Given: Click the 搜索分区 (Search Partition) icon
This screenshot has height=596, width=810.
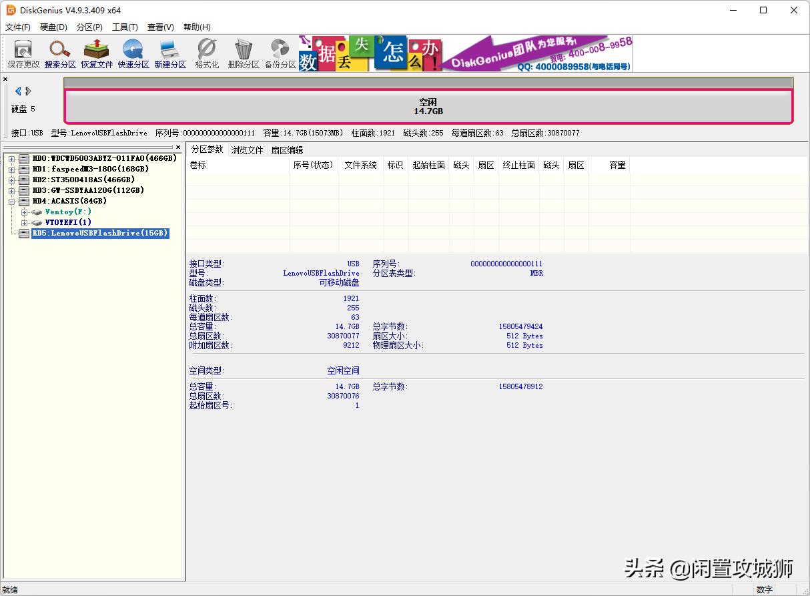Looking at the screenshot, I should tap(60, 53).
